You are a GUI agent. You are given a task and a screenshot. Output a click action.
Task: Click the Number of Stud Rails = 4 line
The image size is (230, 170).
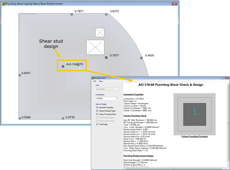click(134, 165)
